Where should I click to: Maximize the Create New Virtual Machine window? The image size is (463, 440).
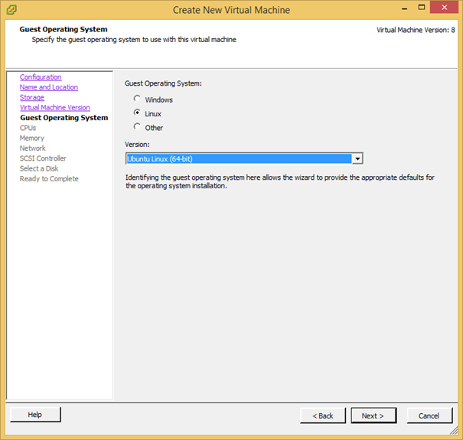tap(422, 8)
